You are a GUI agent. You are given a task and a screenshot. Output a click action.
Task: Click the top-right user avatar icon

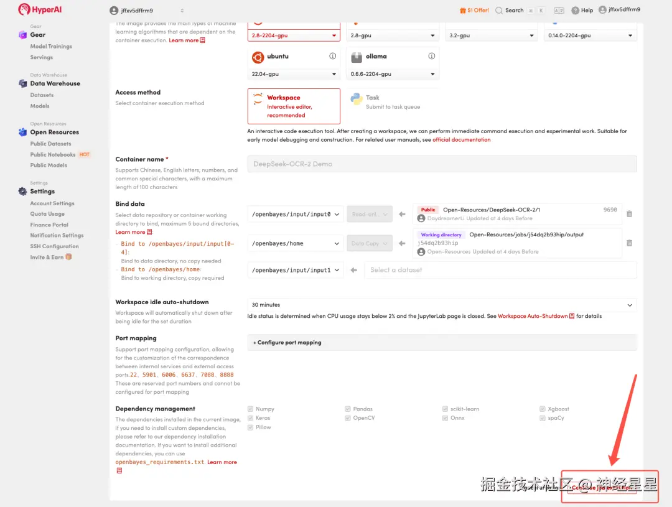point(602,9)
